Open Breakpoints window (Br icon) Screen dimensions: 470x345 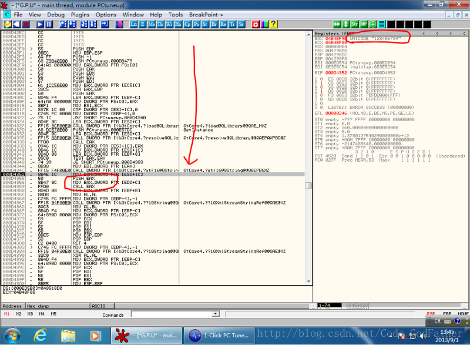tap(214, 24)
